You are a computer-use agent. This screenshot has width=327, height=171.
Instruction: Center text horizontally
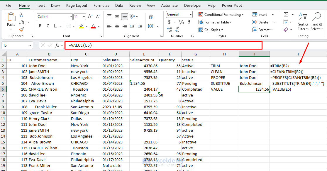[117, 26]
